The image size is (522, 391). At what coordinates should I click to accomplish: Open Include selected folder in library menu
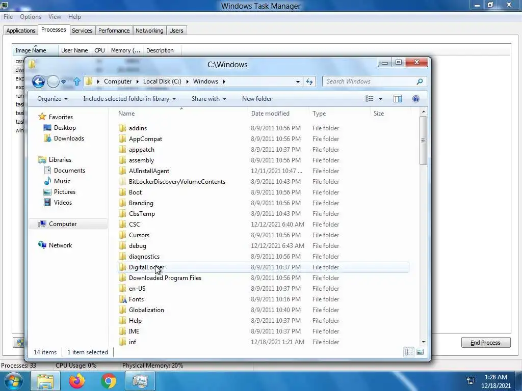(129, 99)
